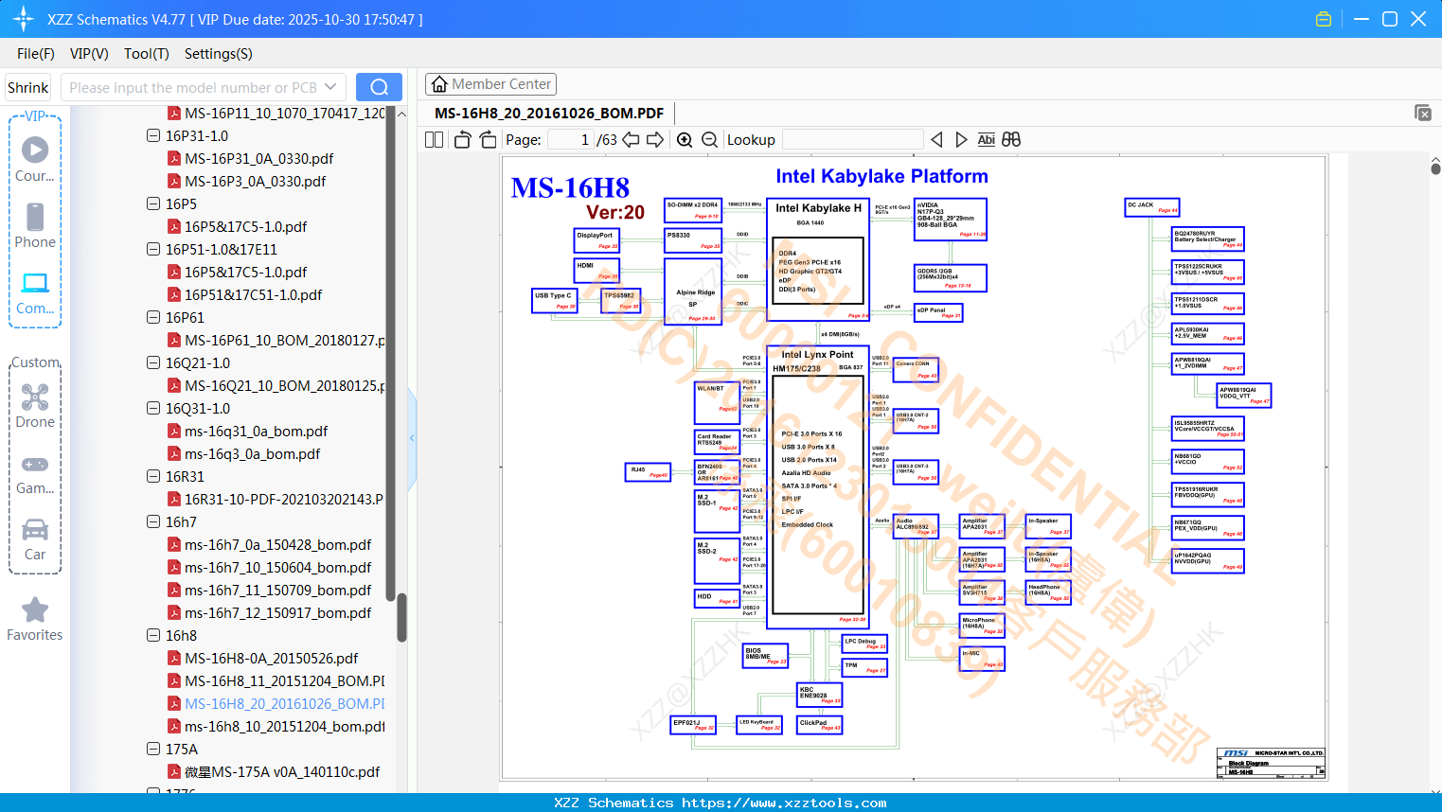Image resolution: width=1442 pixels, height=812 pixels.
Task: Click the blue search magnifier button
Action: 379,87
